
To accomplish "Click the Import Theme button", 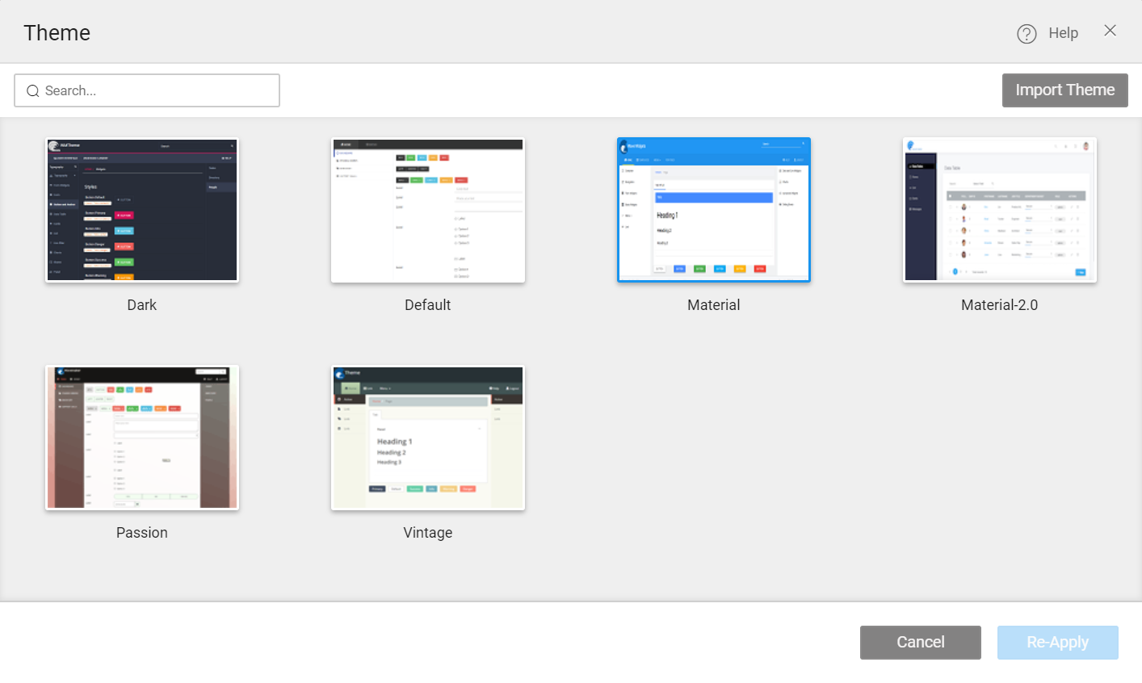I will (1064, 90).
